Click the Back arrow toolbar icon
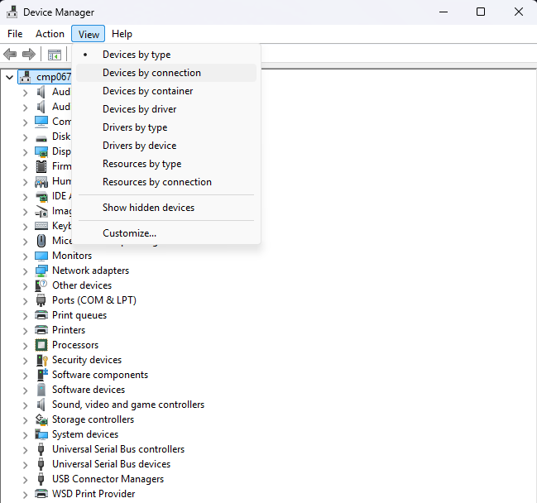537x503 pixels. point(10,54)
